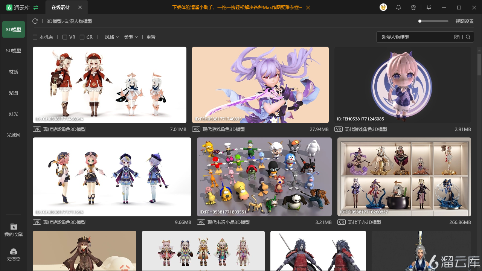
Task: Click VR badge of 现代卡通小品3D模型
Action: 201,222
